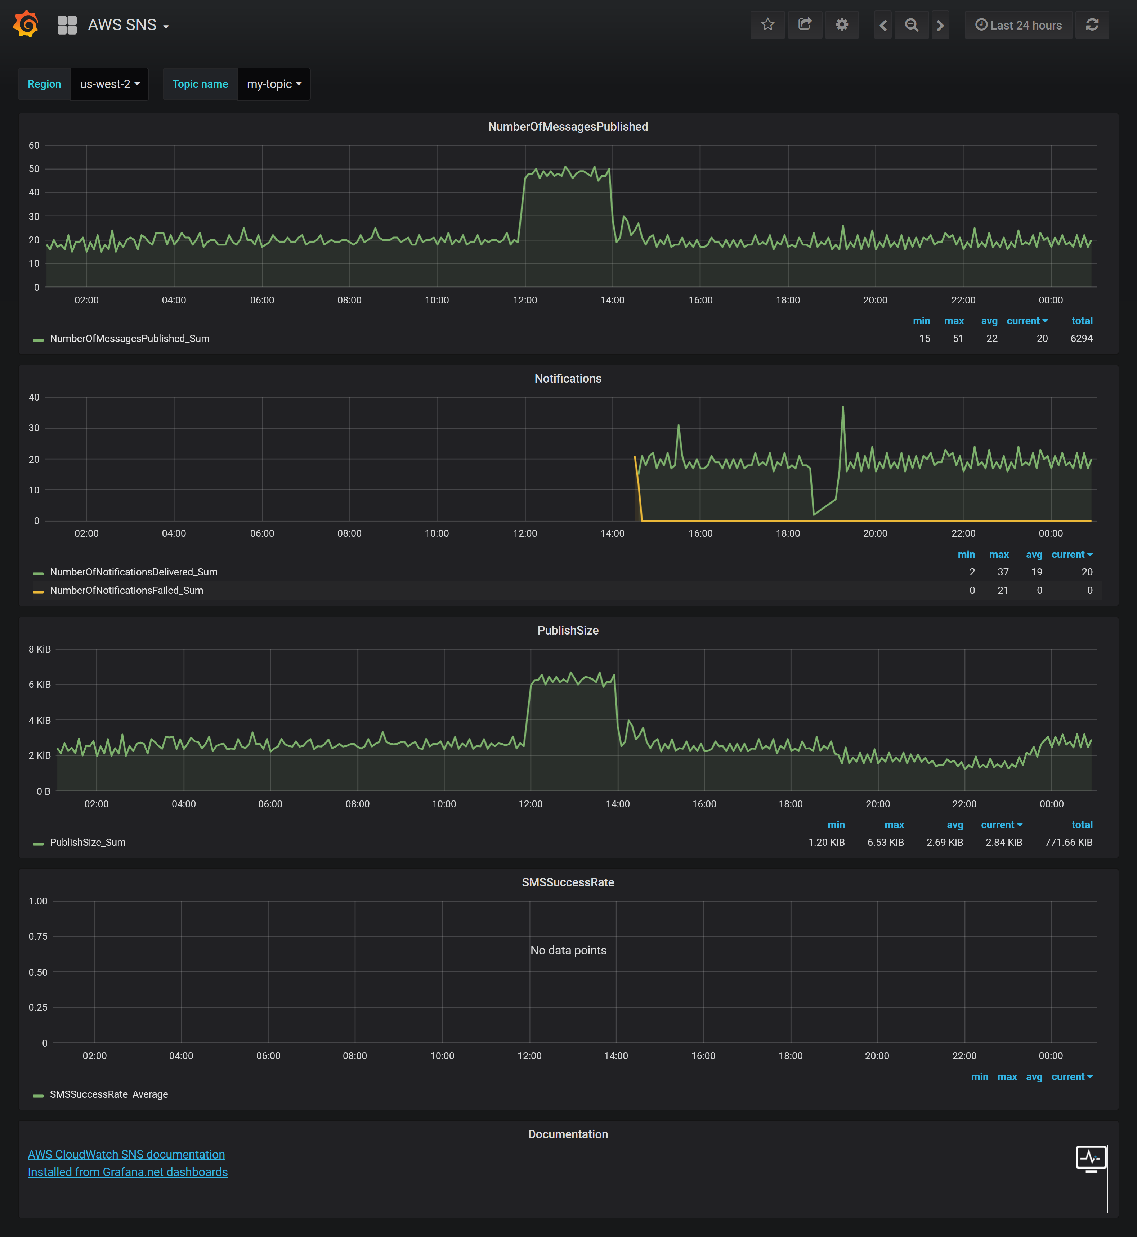The height and width of the screenshot is (1237, 1137).
Task: Toggle NumberOfNotificationsDelivered_Sum series visibility
Action: [x=134, y=572]
